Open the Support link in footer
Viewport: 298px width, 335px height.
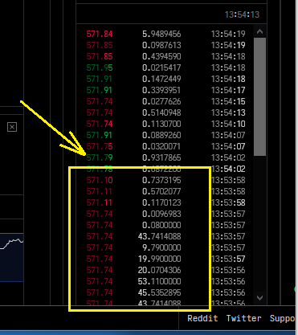(282, 318)
